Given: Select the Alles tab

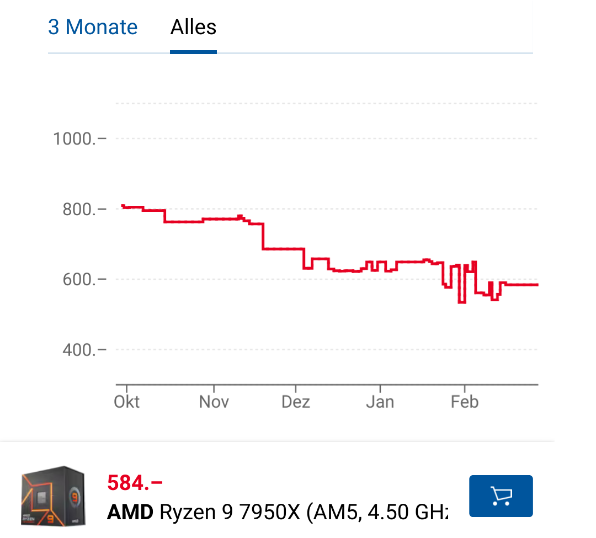Looking at the screenshot, I should 193,26.
